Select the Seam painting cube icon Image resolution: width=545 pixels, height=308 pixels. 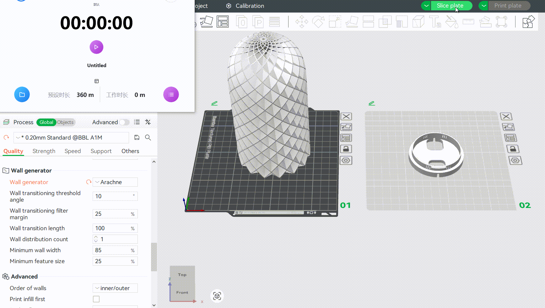tap(418, 22)
